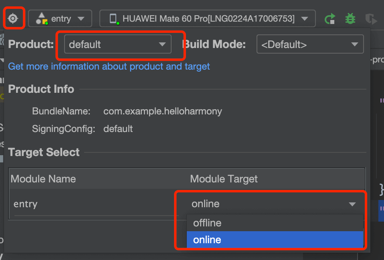Click the Module Target column header
Viewport: 384px width, 260px height.
[224, 179]
